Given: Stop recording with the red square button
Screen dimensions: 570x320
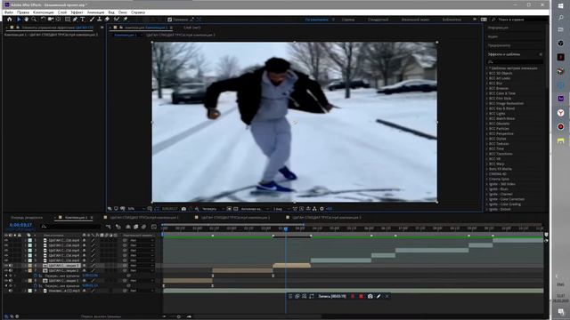Looking at the screenshot, I should pyautogui.click(x=361, y=296).
